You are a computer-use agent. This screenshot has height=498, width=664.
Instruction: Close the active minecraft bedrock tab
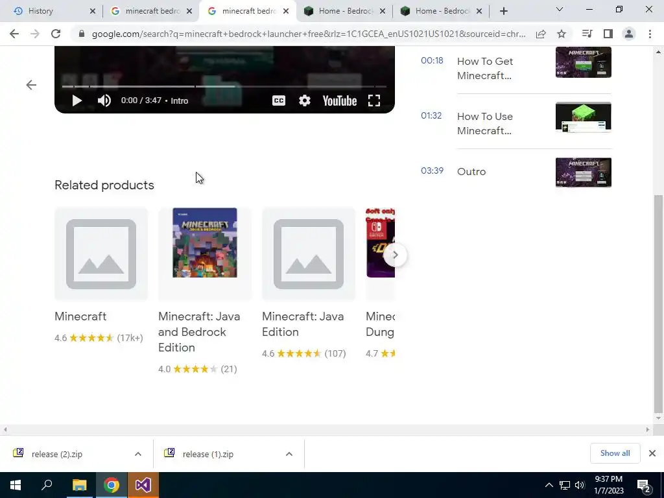[x=286, y=12]
